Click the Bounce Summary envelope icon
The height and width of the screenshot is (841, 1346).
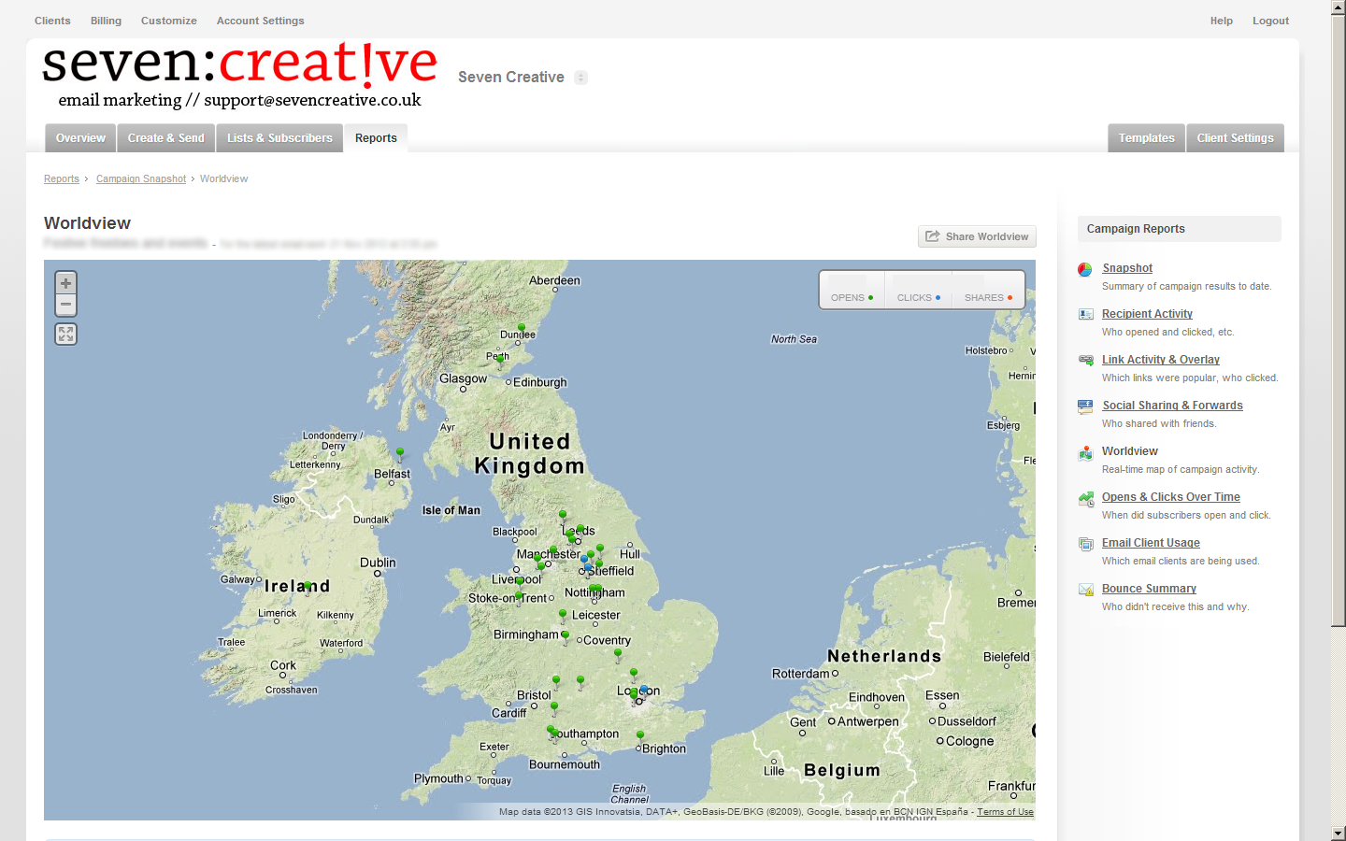1085,590
